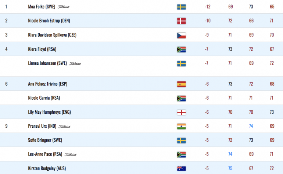Click the South Africa flag in Kiera Floyd's row
Screen dimensions: 283x174
pyautogui.click(x=182, y=49)
